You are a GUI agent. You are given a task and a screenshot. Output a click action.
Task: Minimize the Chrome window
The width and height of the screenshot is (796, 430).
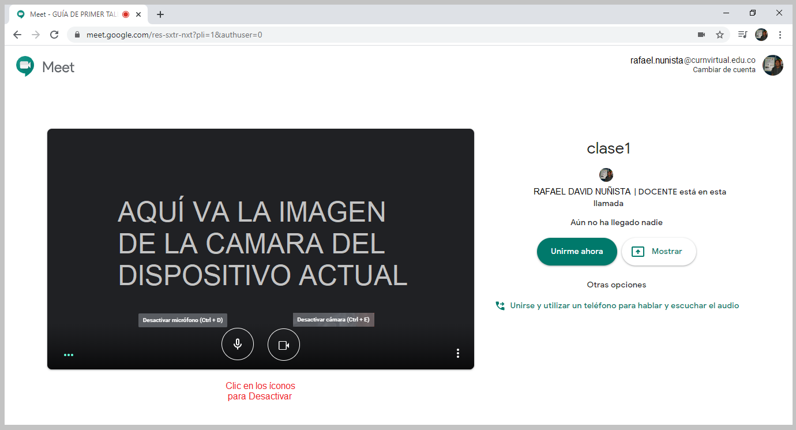[726, 13]
